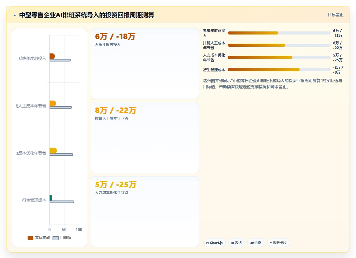Viewport: 356px width, 258px height.
Task: Select the Chart.js tag
Action: (x=214, y=243)
